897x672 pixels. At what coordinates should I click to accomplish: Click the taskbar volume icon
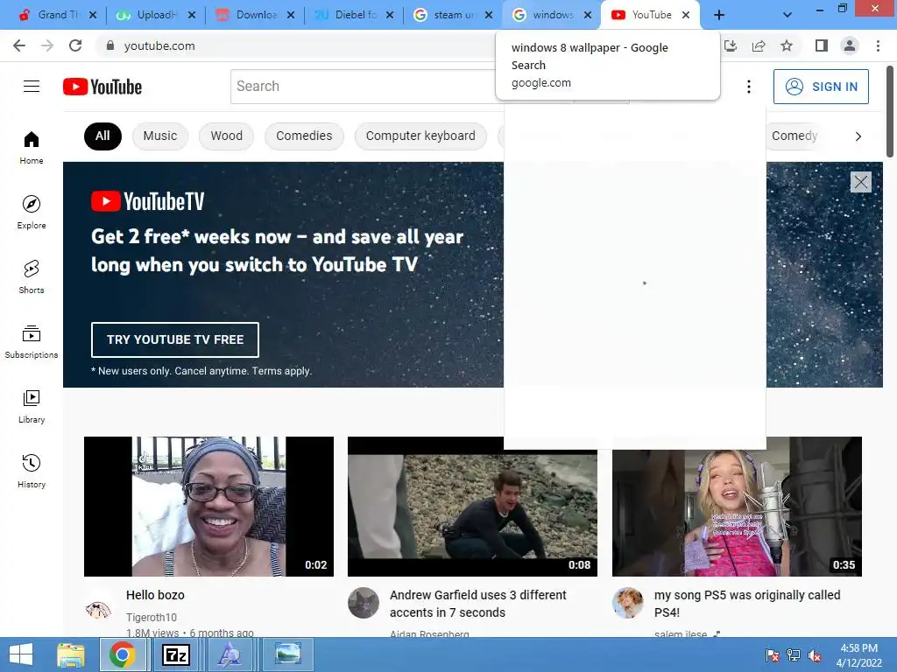click(x=815, y=654)
